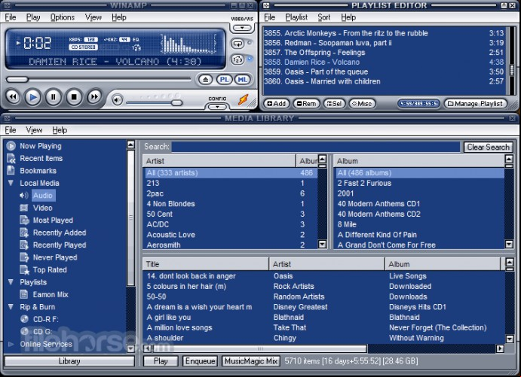
Task: Select 8 Mile in the Album list
Action: point(420,224)
